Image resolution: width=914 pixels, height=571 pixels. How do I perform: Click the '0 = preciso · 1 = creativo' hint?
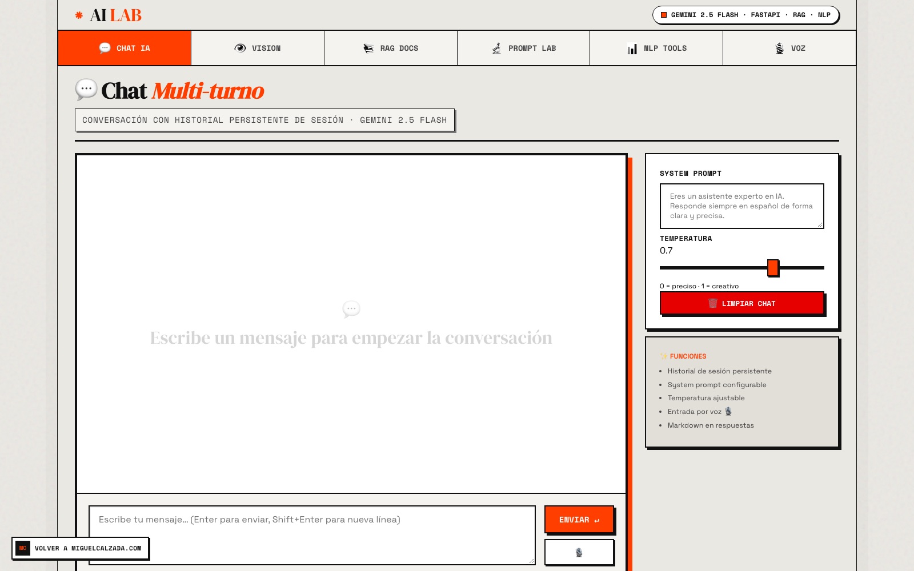point(699,286)
